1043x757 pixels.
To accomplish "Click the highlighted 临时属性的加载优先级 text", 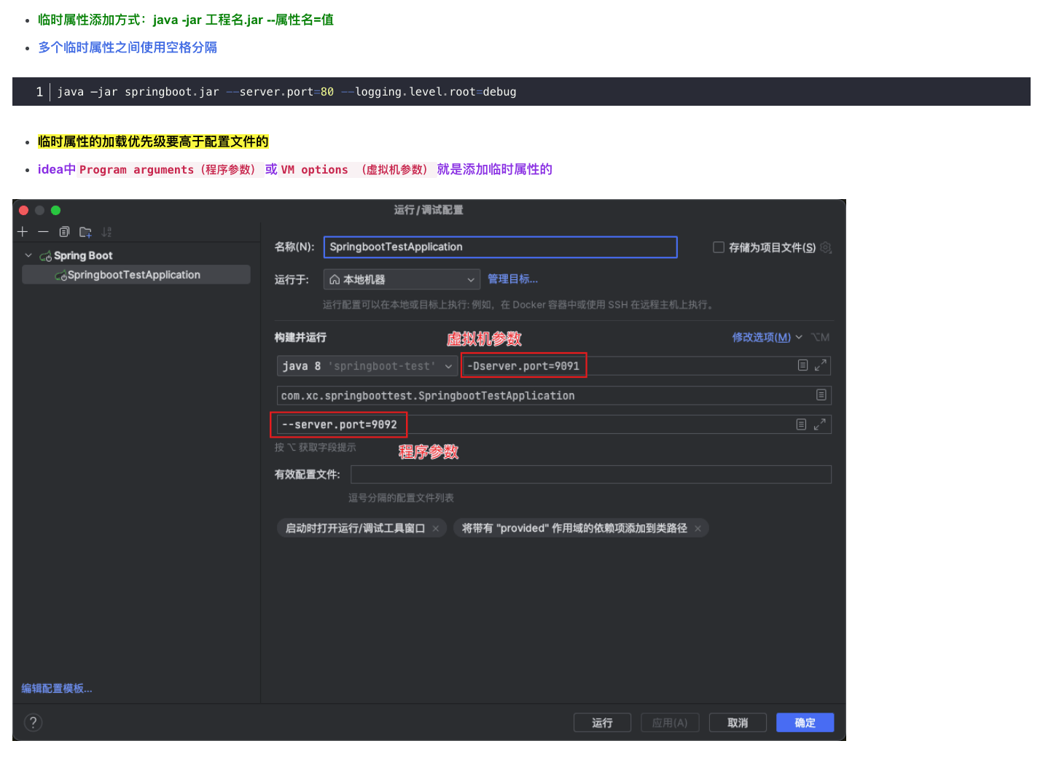I will point(153,141).
